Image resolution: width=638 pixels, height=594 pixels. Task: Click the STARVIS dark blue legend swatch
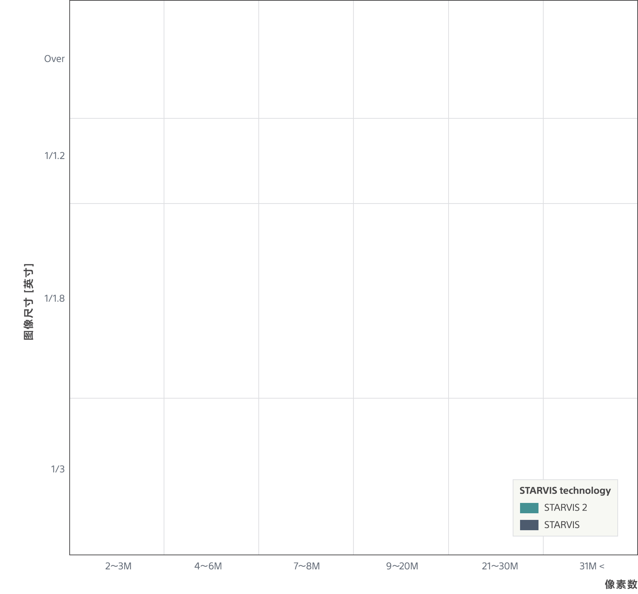pyautogui.click(x=529, y=525)
